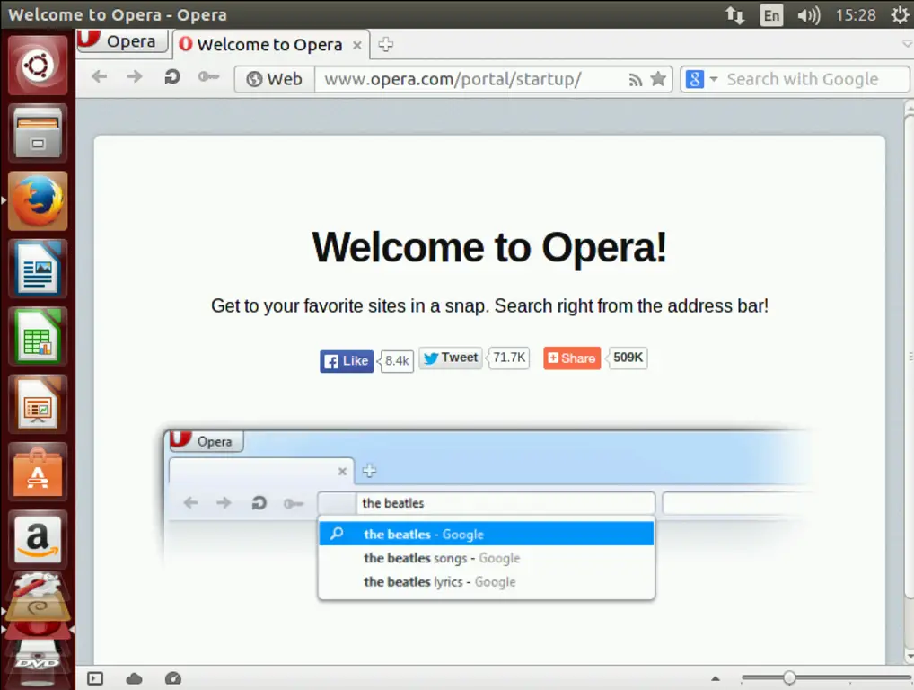The width and height of the screenshot is (914, 690).
Task: Open the password key wand button
Action: (208, 77)
